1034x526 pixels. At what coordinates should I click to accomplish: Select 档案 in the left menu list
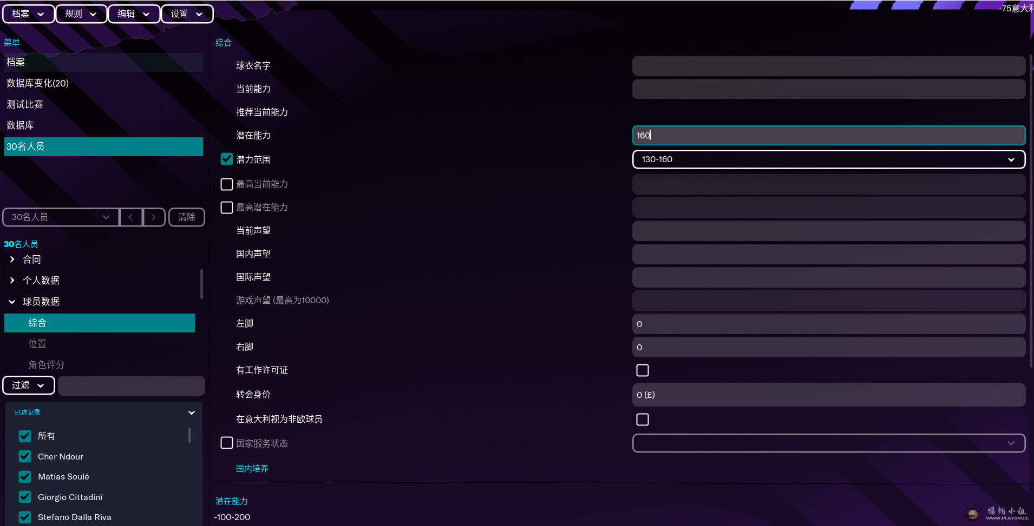(x=103, y=62)
